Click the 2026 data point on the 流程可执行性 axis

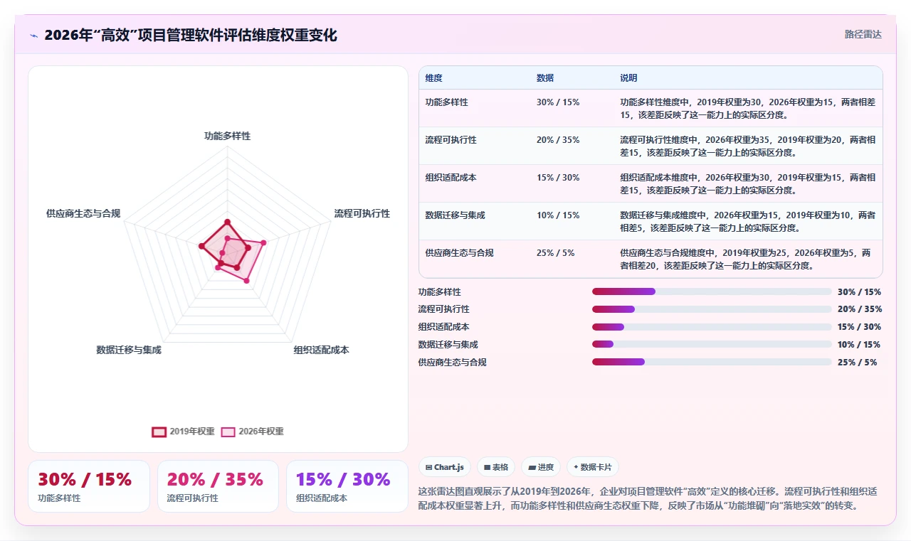(263, 243)
